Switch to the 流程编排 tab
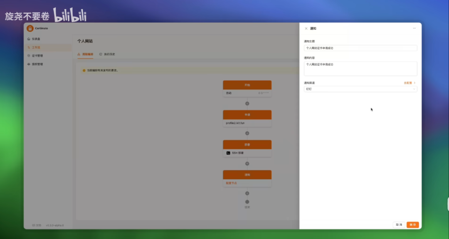449x239 pixels. pos(85,54)
